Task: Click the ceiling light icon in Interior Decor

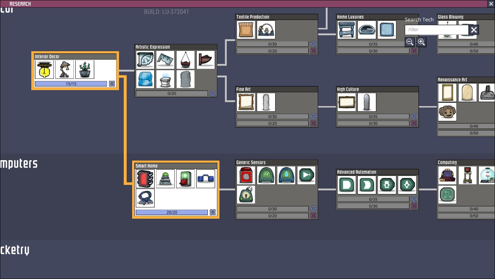Action: coord(44,69)
